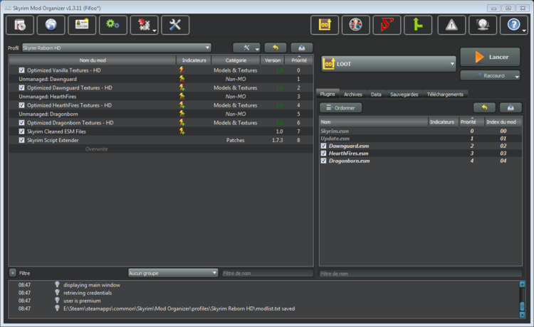Image resolution: width=534 pixels, height=327 pixels.
Task: Click flag icon of Unmanaged: Dawnguard row
Action: coord(182,79)
